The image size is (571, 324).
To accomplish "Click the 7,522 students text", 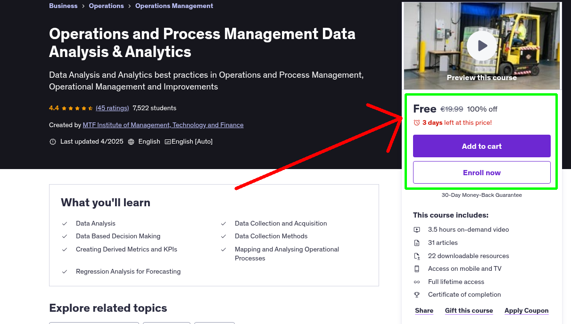I will pos(155,108).
